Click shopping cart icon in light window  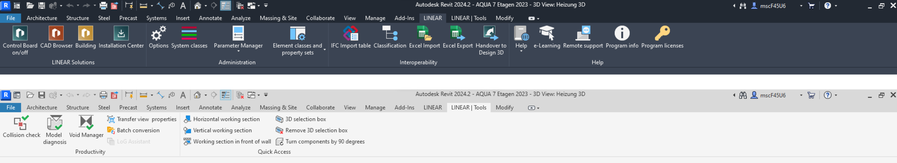811,95
